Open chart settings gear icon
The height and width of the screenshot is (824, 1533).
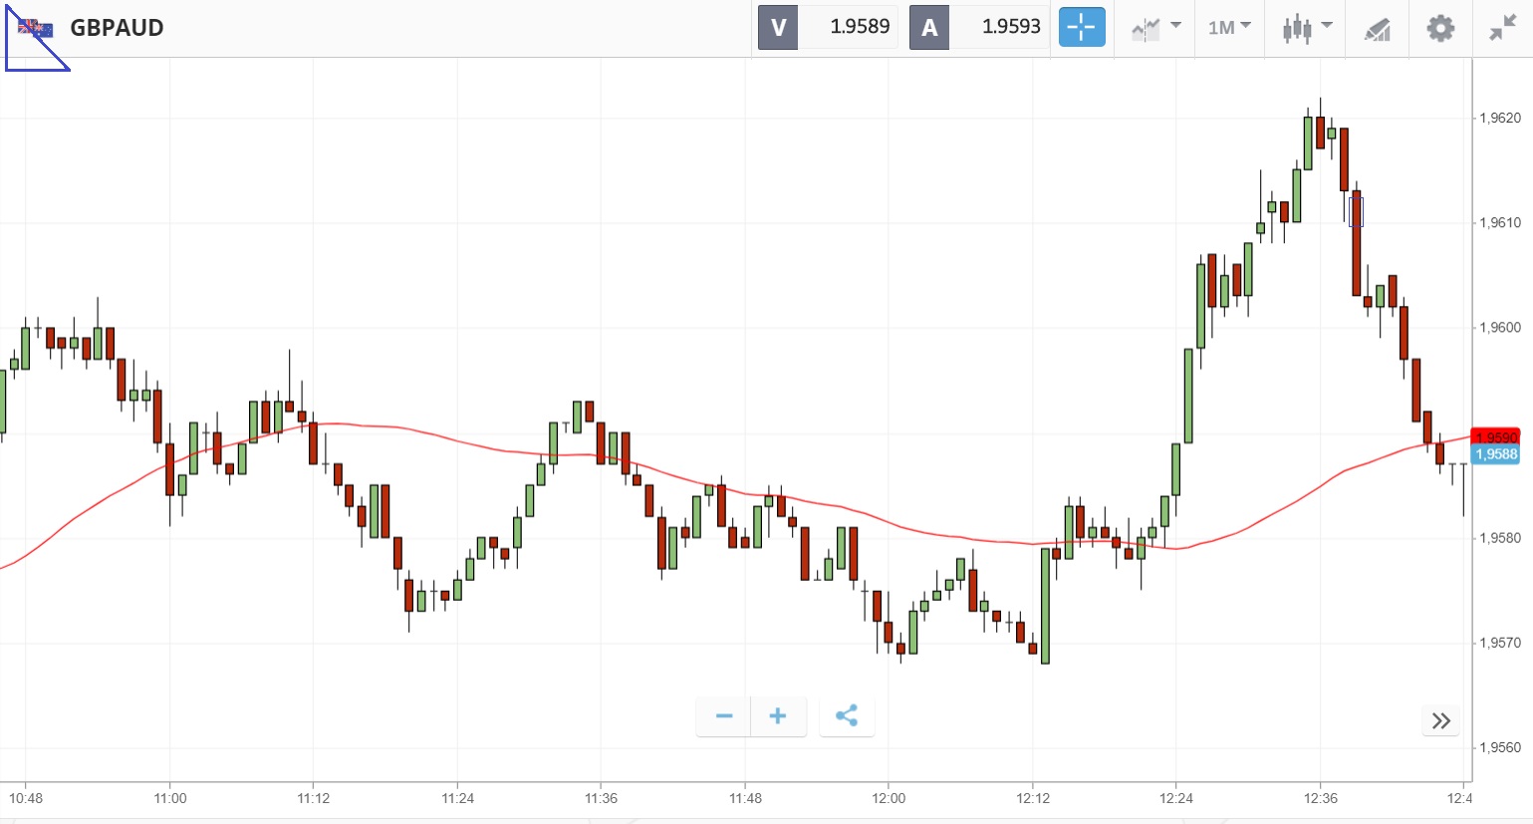(1440, 28)
